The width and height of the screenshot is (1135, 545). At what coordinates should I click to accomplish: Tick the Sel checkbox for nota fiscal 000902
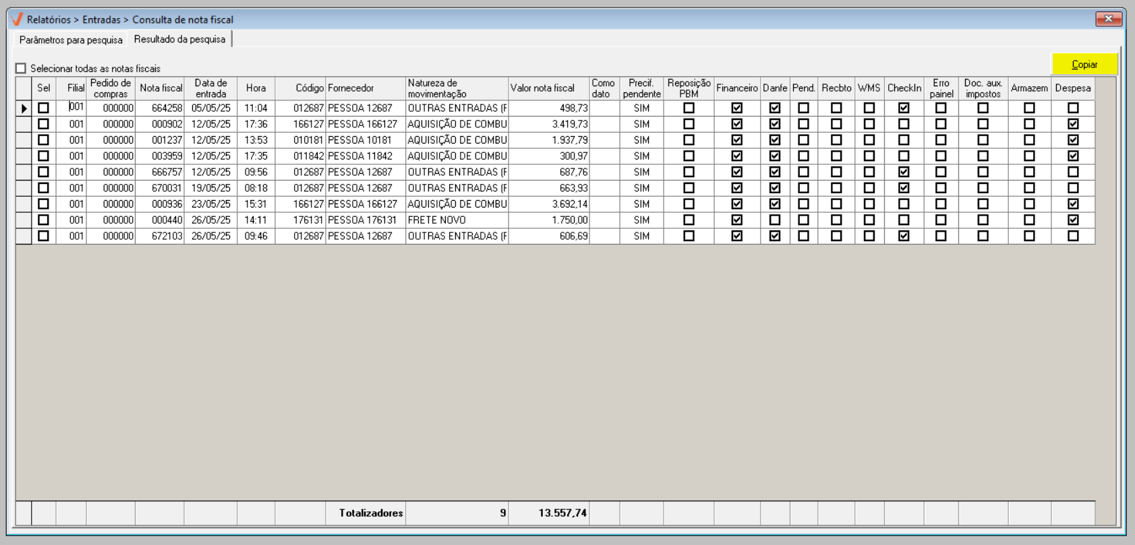pos(44,124)
